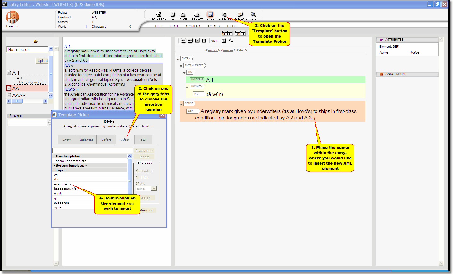Open the Versions toolbar icon
453x276 pixels.
coord(240,14)
